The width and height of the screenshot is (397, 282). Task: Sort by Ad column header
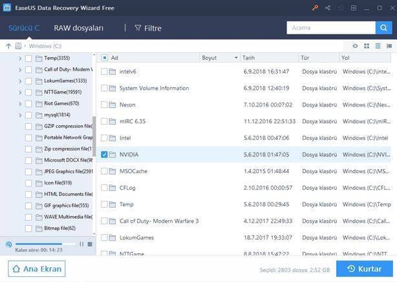(x=114, y=57)
